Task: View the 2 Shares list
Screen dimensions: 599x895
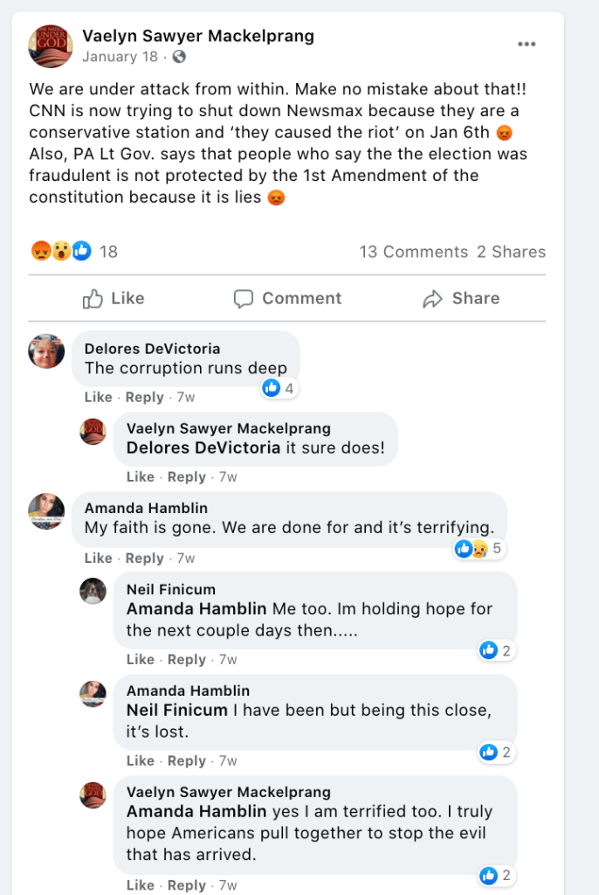Action: (511, 252)
